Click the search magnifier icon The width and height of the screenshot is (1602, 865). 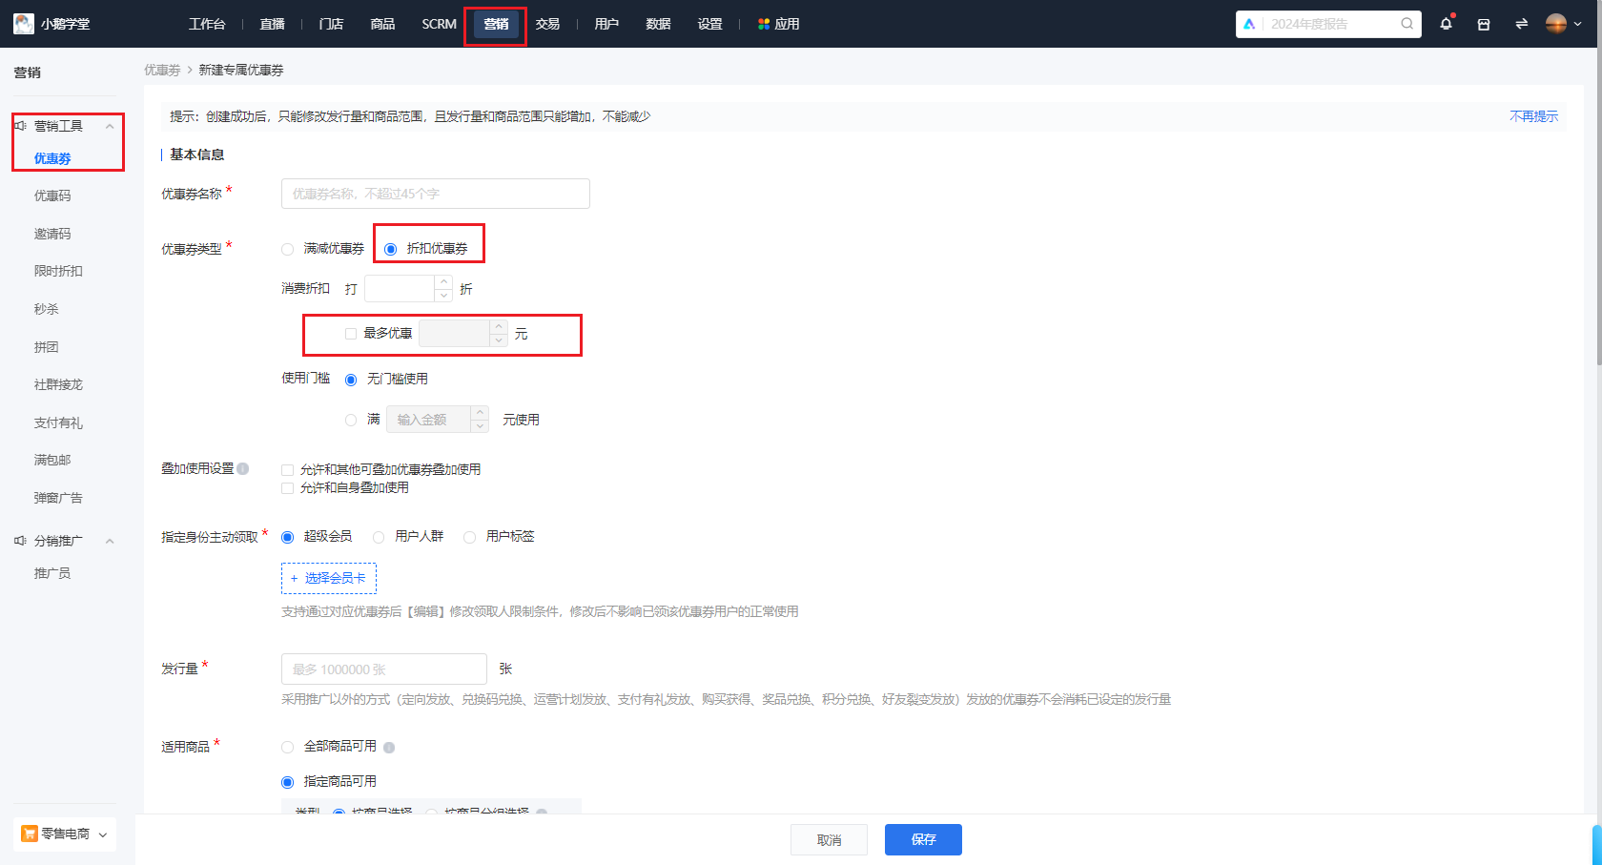(1407, 24)
